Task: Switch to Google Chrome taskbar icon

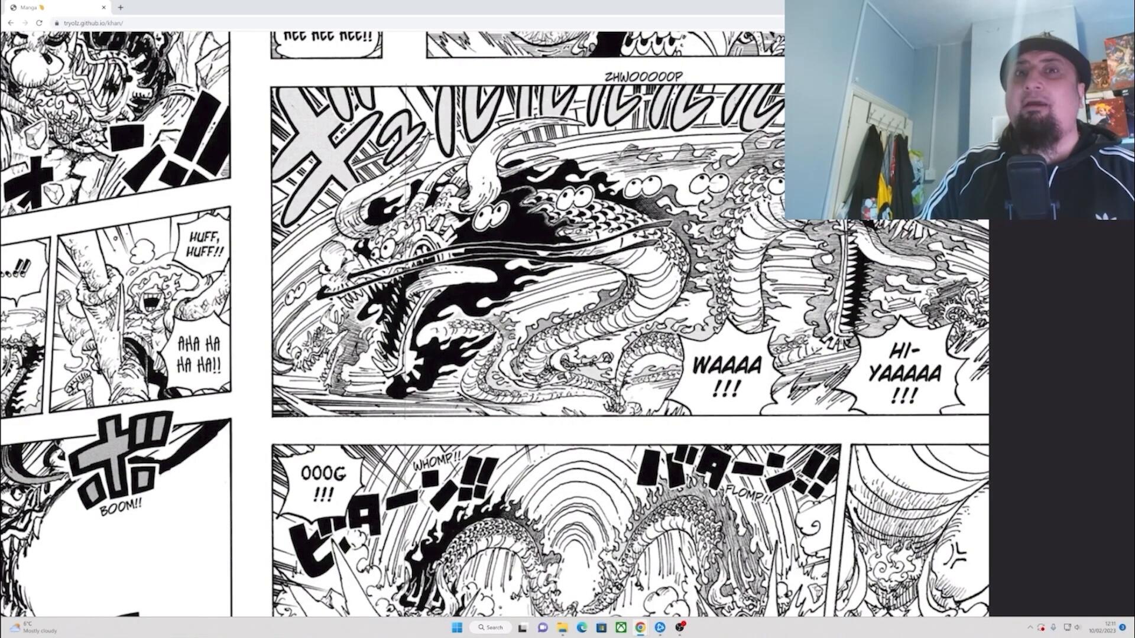Action: click(640, 627)
